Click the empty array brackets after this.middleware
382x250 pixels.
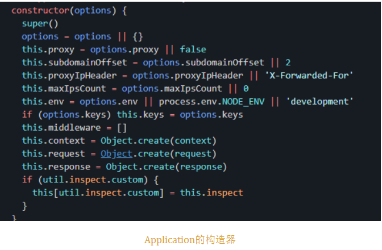pos(122,127)
